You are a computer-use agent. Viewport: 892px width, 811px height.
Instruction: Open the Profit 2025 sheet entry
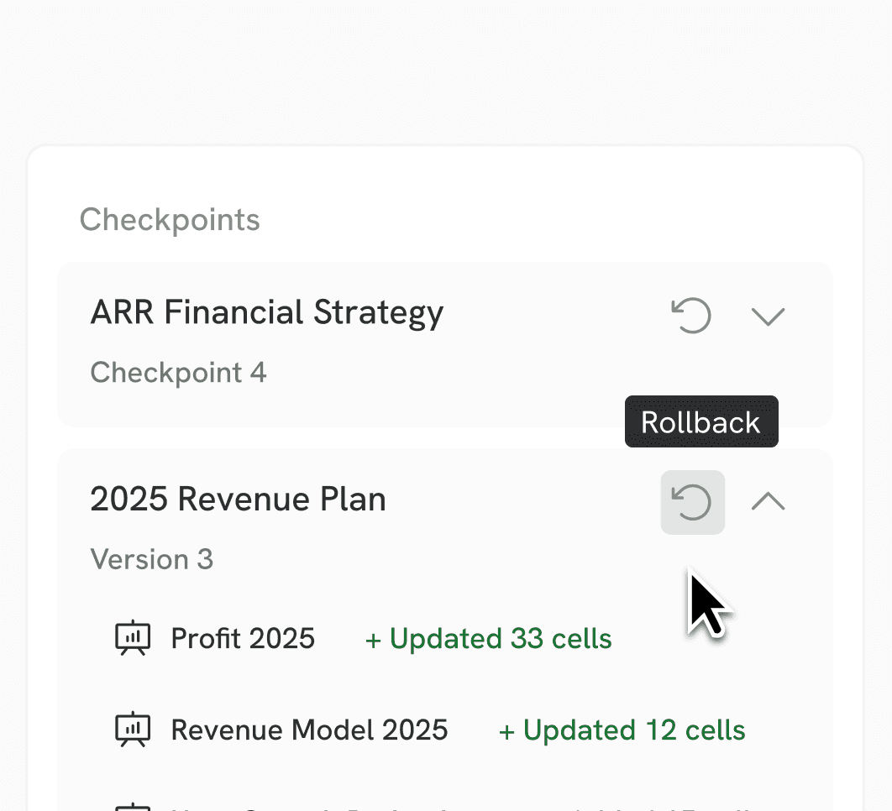pyautogui.click(x=243, y=638)
